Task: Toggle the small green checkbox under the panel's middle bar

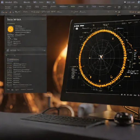Action: [7, 55]
